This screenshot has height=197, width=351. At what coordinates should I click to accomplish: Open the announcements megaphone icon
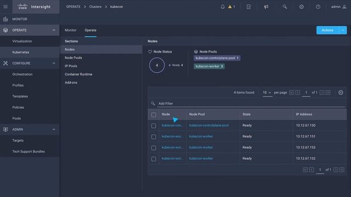point(266,7)
